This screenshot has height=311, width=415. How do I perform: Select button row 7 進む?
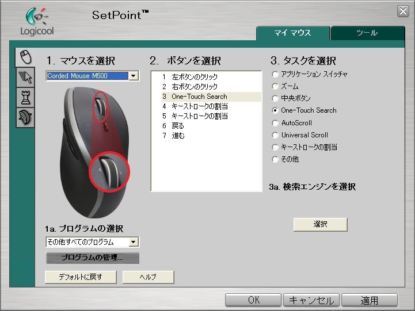[211, 136]
